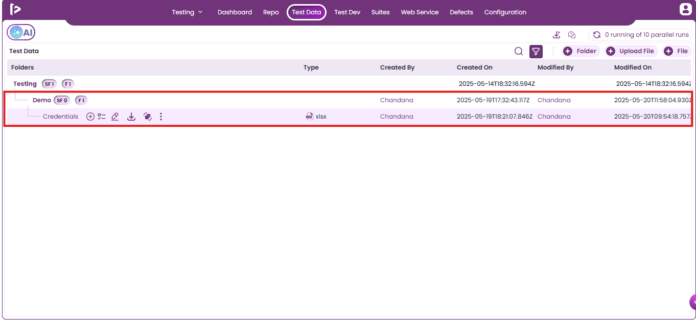
Task: Go to the Dashboard tab
Action: (235, 12)
